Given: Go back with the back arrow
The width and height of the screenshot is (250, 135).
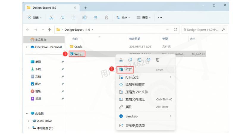Looking at the screenshot, I should pyautogui.click(x=28, y=30).
